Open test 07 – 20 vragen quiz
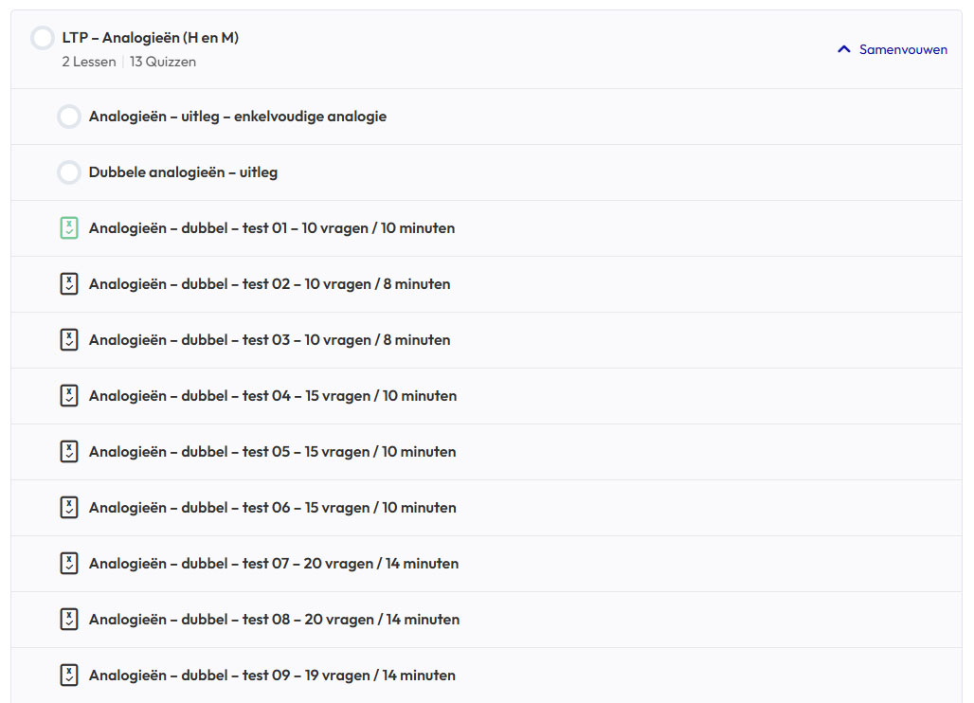 point(273,564)
